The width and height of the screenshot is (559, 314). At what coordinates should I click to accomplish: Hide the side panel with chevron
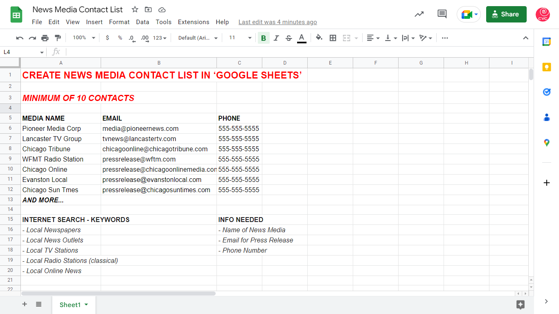(x=547, y=301)
